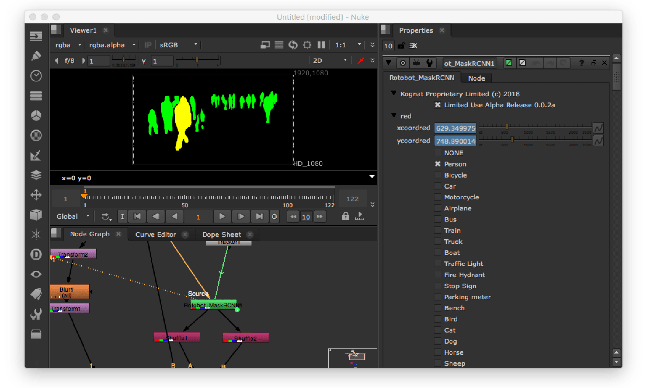Open the Time clock icon menu
The height and width of the screenshot is (388, 647).
[x=36, y=76]
